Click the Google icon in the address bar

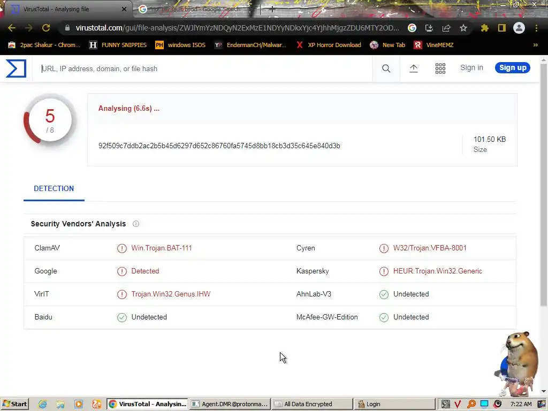click(412, 28)
